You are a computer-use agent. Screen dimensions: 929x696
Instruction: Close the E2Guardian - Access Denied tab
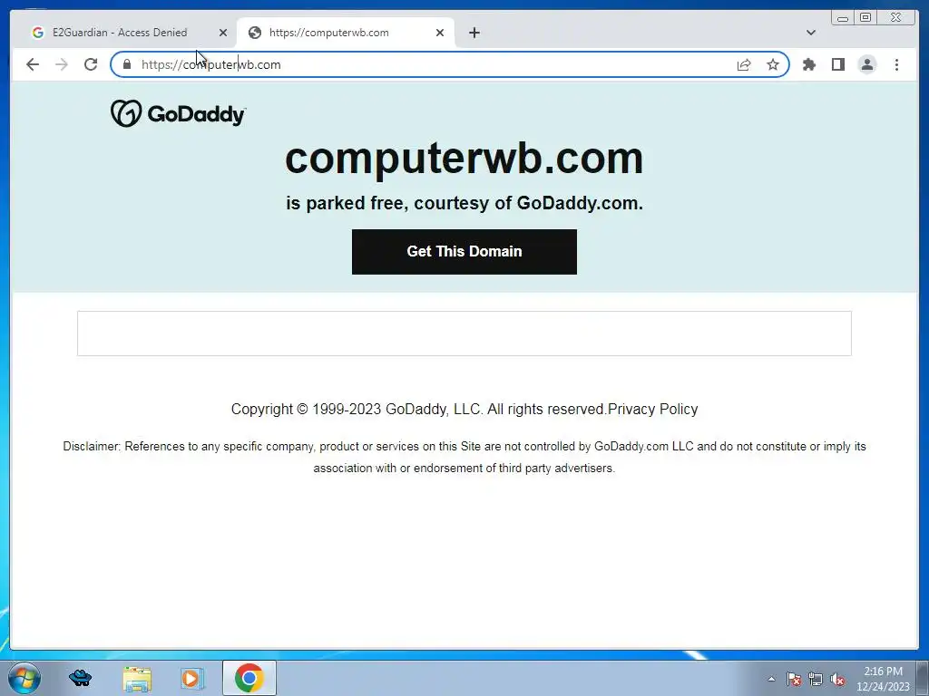click(223, 33)
